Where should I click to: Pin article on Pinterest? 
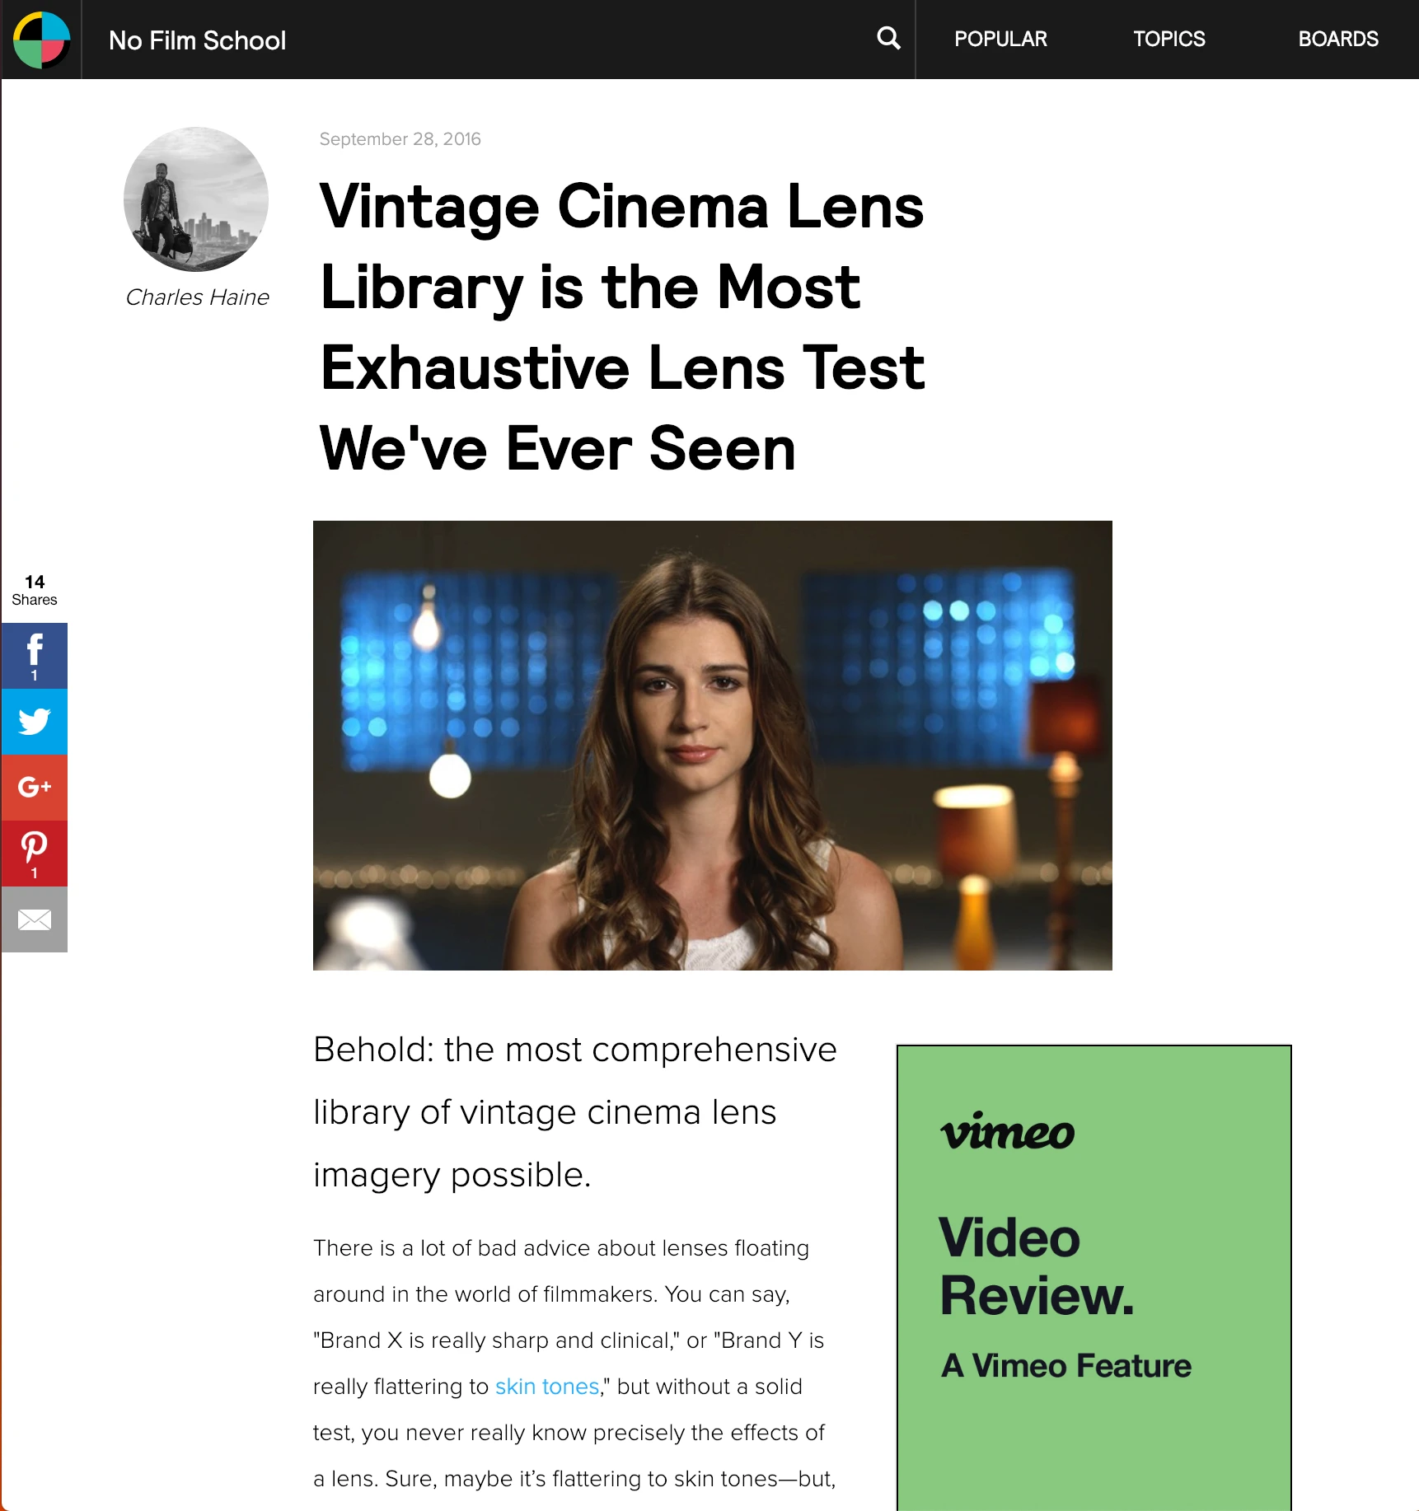click(x=35, y=854)
